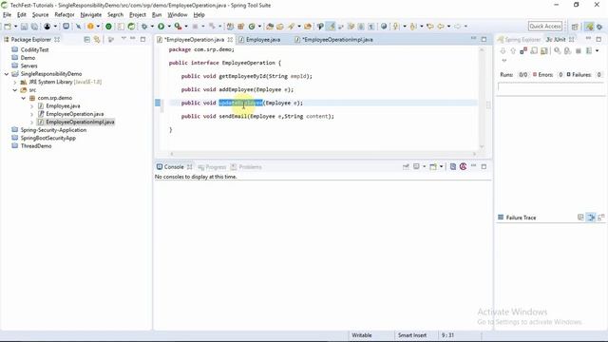Click the green Boot Dashboard circle icon

coord(108,27)
